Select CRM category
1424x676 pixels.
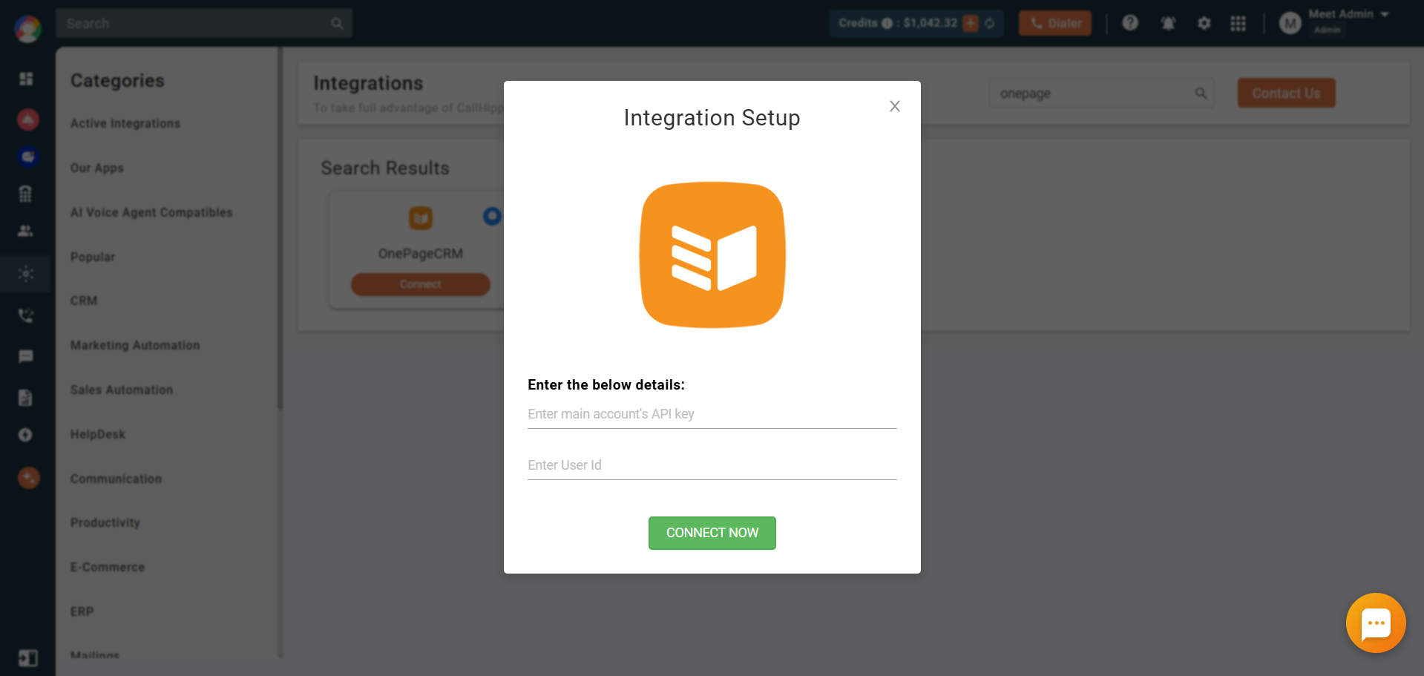tap(84, 301)
